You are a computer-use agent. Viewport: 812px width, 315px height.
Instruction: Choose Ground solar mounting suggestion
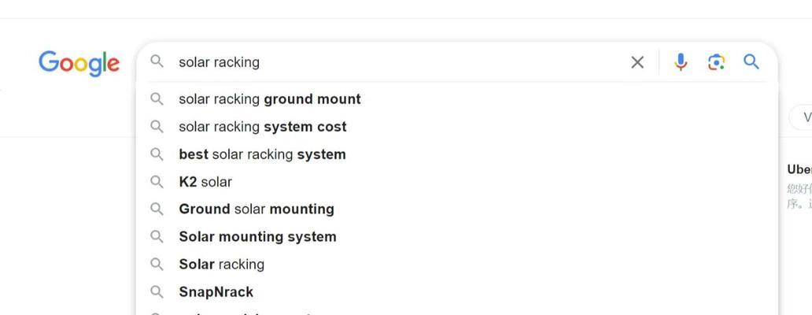click(457, 209)
